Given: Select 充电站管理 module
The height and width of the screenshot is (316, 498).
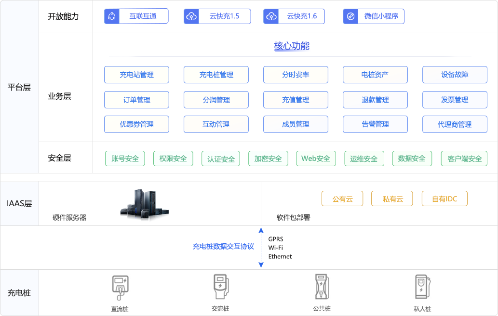Looking at the screenshot, I should point(136,75).
